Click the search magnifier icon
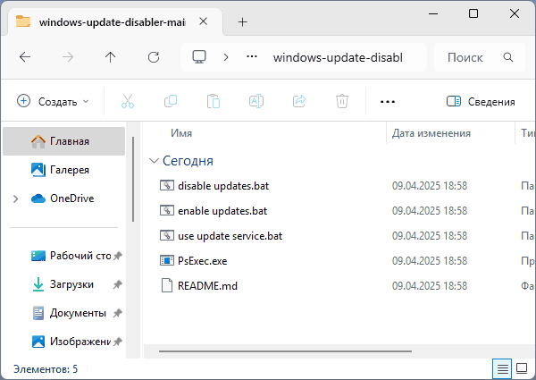Image resolution: width=536 pixels, height=380 pixels. (508, 57)
